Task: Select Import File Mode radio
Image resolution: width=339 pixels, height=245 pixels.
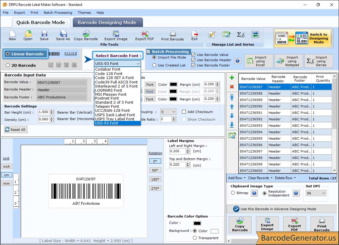Action: [154, 57]
